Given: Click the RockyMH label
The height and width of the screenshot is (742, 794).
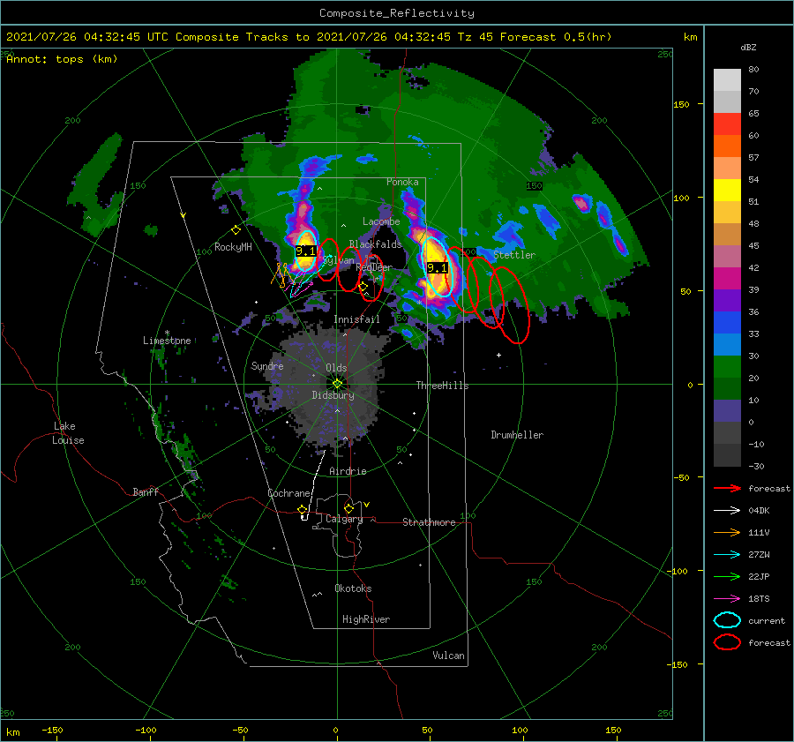Looking at the screenshot, I should click(x=233, y=247).
